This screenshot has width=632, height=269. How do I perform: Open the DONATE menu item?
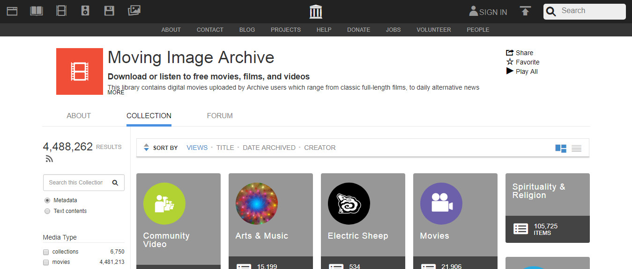(x=358, y=29)
